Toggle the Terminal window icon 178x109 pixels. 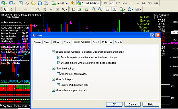coord(40,3)
